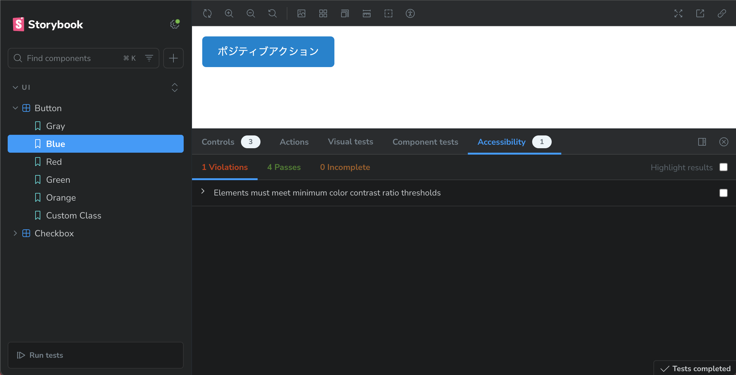Expand the color contrast violation details
736x375 pixels.
(x=203, y=191)
